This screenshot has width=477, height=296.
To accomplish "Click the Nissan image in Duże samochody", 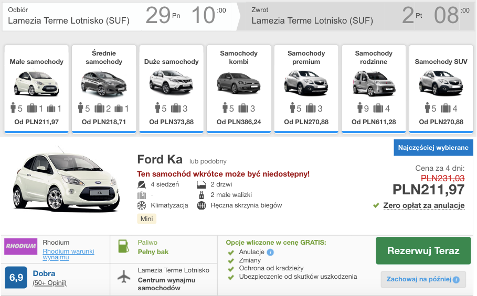I will click(x=171, y=81).
